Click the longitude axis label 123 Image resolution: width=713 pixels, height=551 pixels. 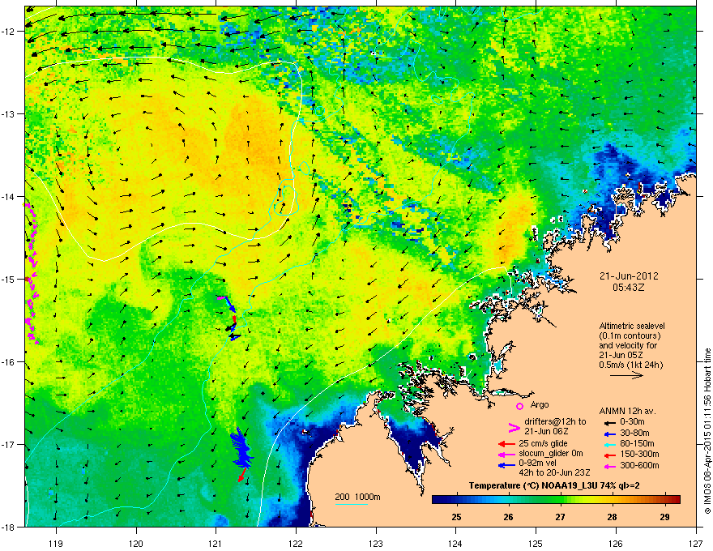point(376,544)
